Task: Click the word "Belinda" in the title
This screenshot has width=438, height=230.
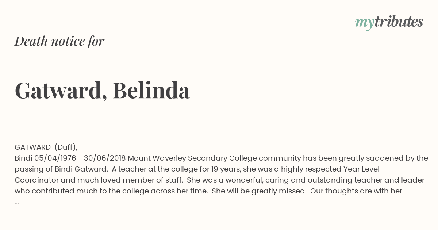Action: [x=151, y=90]
